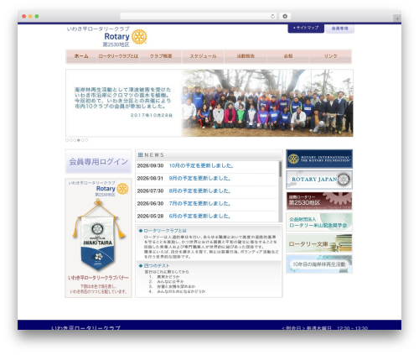The height and width of the screenshot is (355, 419).
Task: Click いわき平ロータリークラブバナー caption
Action: (98, 278)
